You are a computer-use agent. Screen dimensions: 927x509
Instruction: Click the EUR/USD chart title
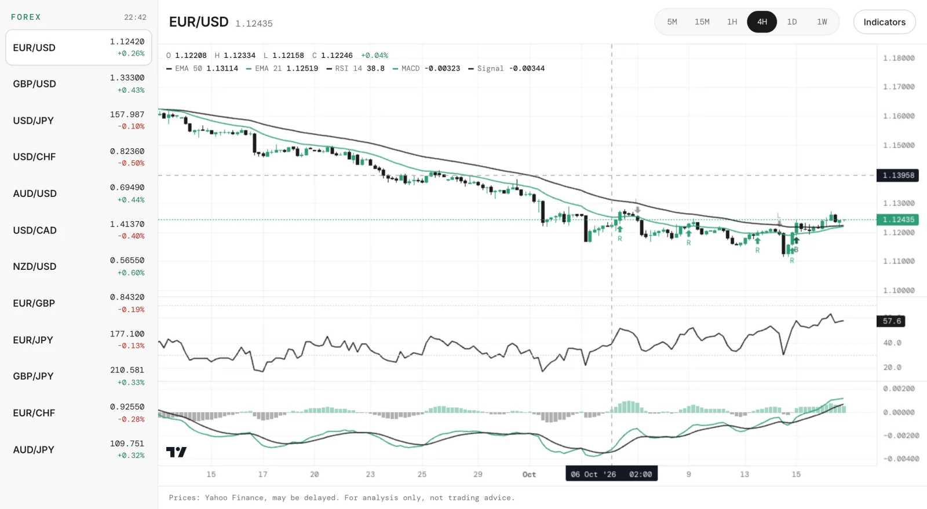click(199, 22)
